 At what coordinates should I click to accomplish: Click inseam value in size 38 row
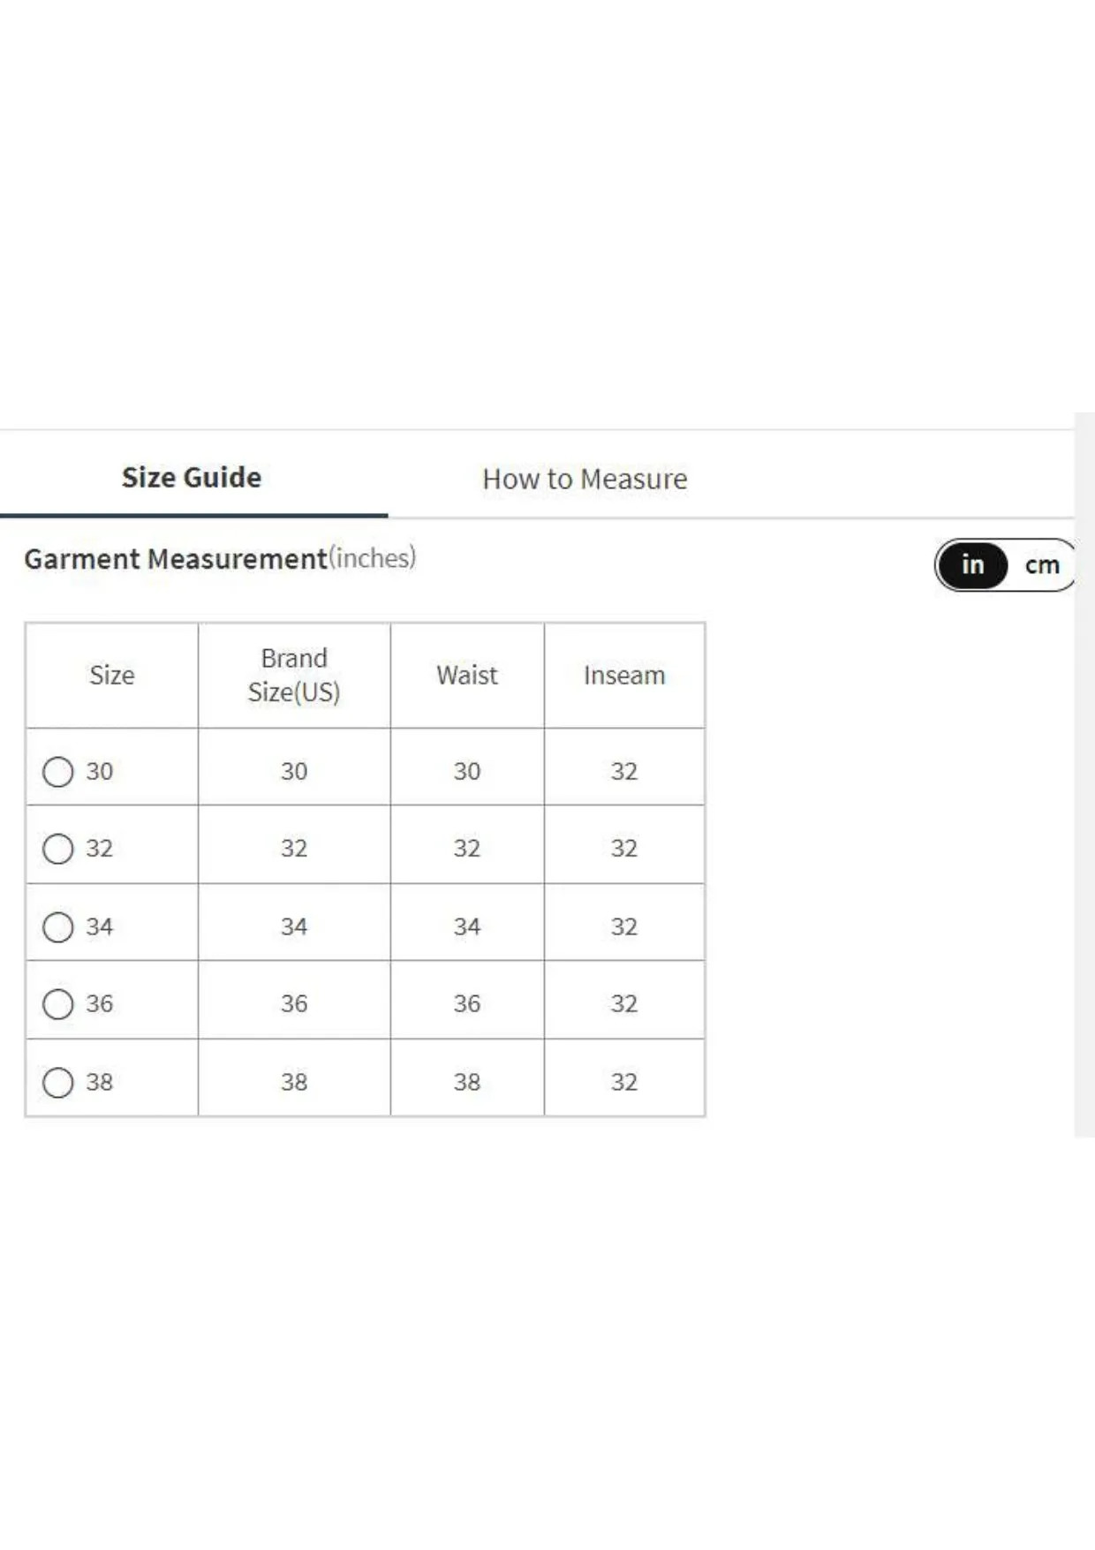pyautogui.click(x=624, y=1082)
